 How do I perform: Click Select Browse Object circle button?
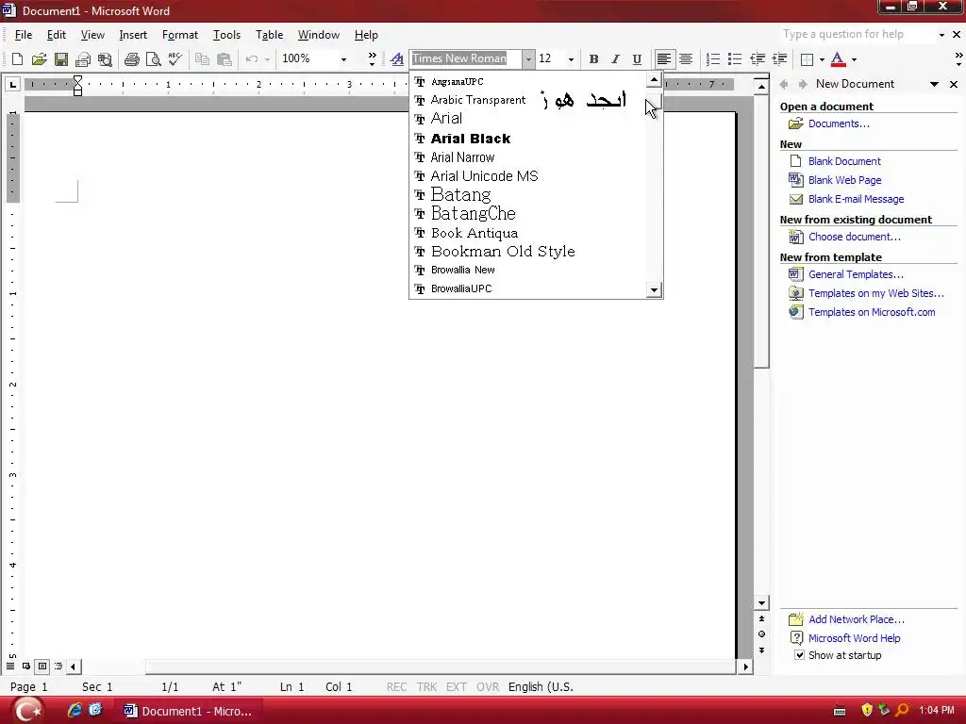761,634
